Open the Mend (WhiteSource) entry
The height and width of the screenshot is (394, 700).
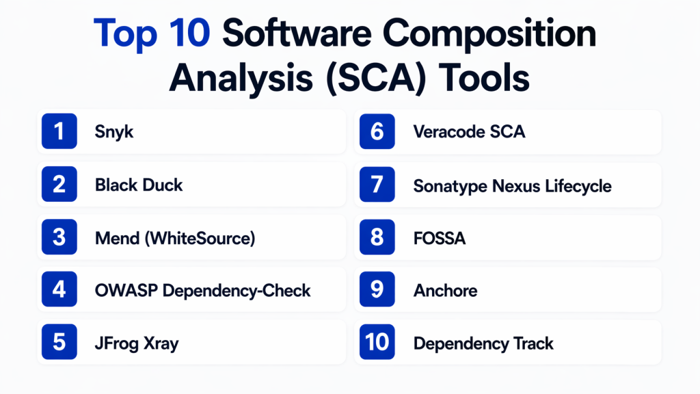click(174, 238)
